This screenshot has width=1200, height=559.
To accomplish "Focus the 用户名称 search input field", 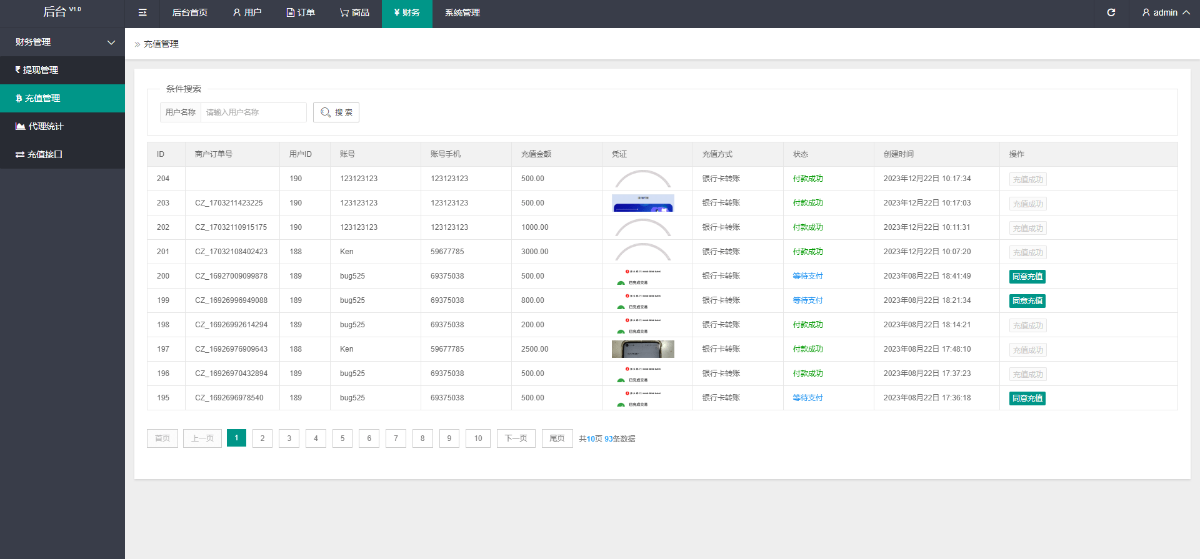I will (253, 112).
